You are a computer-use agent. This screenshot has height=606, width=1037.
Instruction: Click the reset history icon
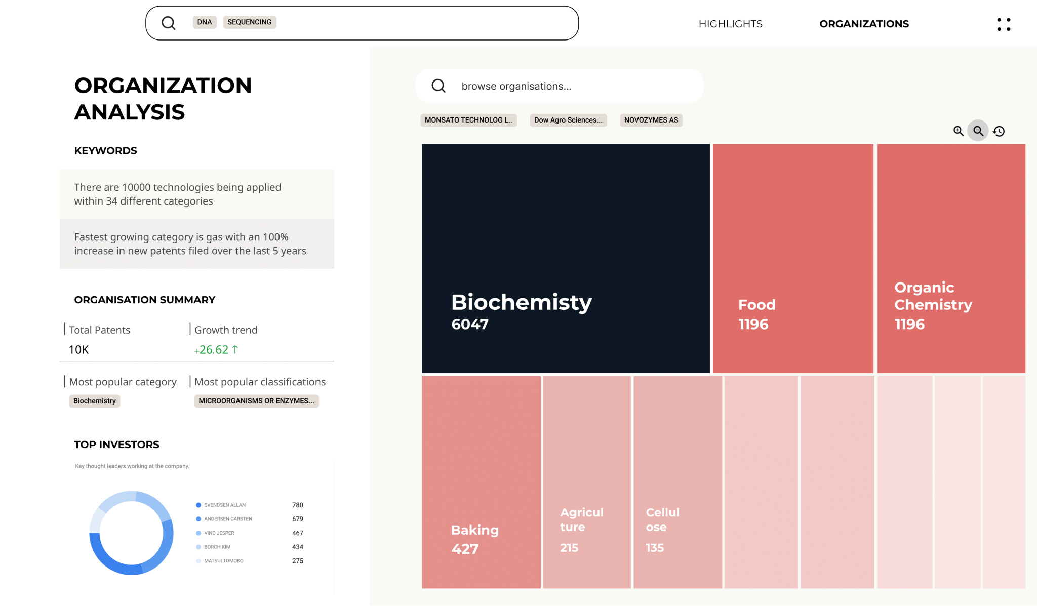999,131
